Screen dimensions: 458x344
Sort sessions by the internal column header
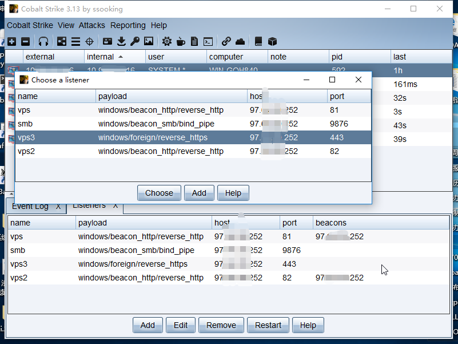click(115, 57)
